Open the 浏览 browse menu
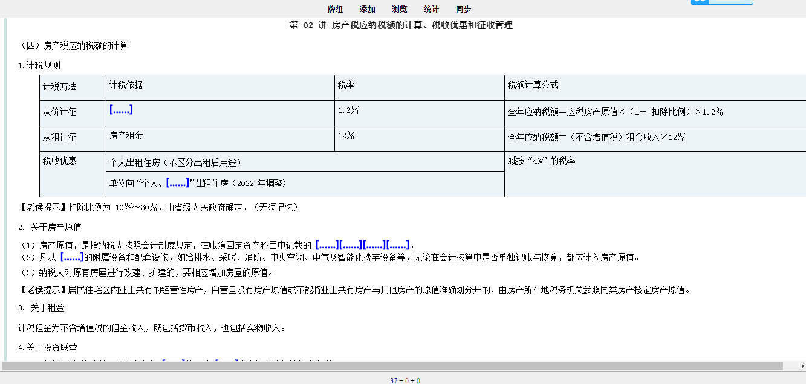806x384 pixels. click(399, 9)
